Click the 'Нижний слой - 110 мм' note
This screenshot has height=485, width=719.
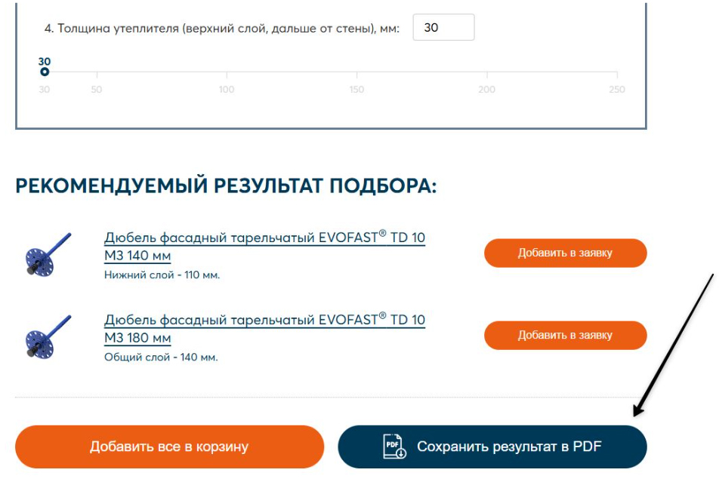pyautogui.click(x=162, y=275)
